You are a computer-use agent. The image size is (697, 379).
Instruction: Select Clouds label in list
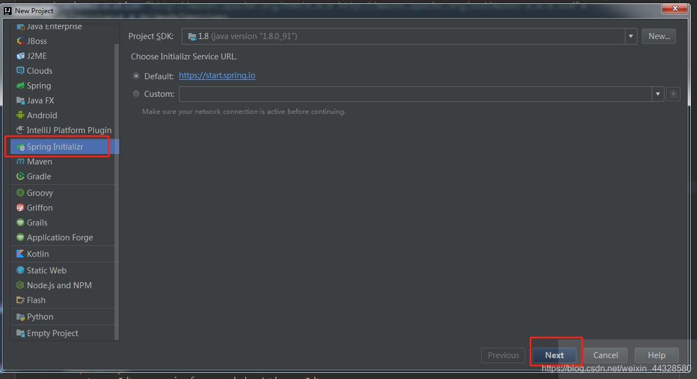pos(40,71)
